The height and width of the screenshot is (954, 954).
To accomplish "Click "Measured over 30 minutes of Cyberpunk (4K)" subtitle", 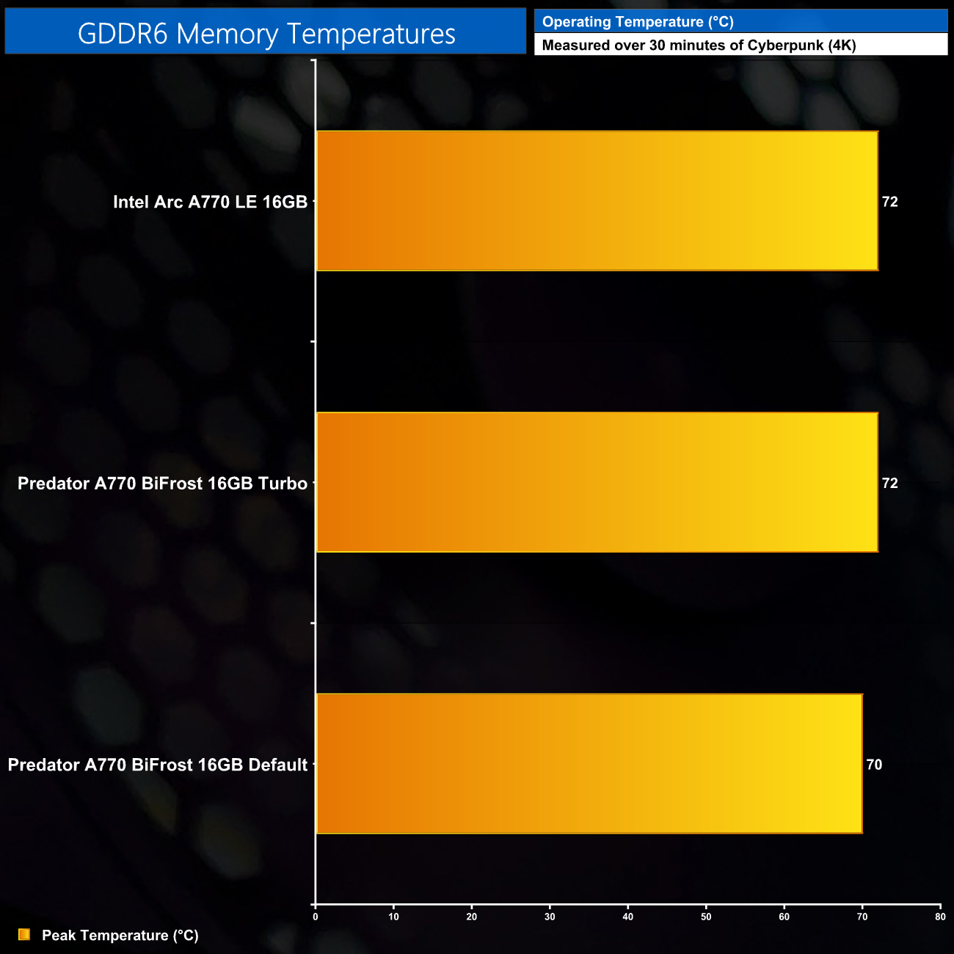I will pos(699,45).
